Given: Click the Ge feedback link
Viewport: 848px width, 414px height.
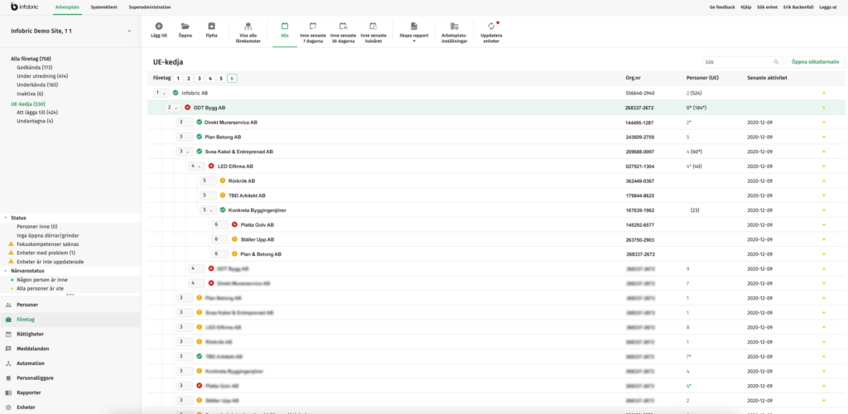Looking at the screenshot, I should [722, 7].
